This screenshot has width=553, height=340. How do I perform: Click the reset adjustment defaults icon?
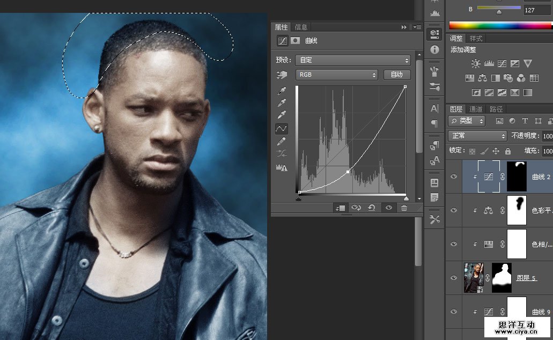tap(371, 208)
